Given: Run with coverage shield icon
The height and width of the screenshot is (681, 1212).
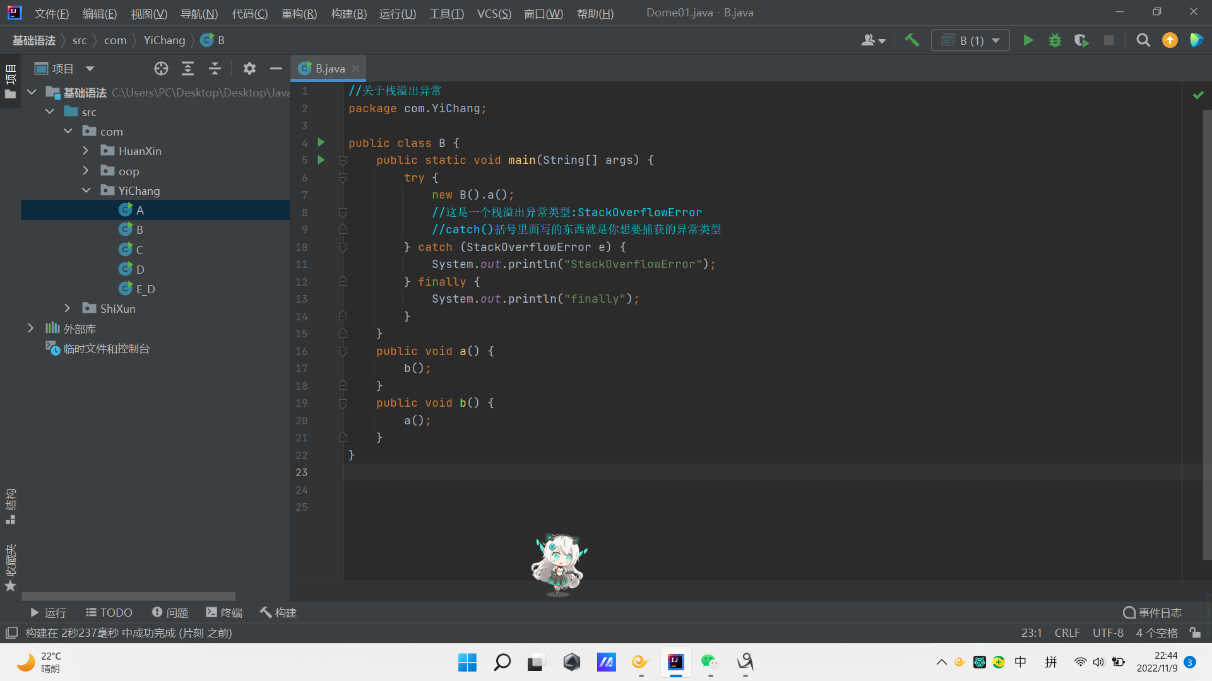Looking at the screenshot, I should coord(1081,40).
